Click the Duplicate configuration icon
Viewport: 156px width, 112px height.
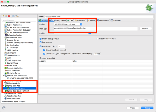[x=6, y=16]
